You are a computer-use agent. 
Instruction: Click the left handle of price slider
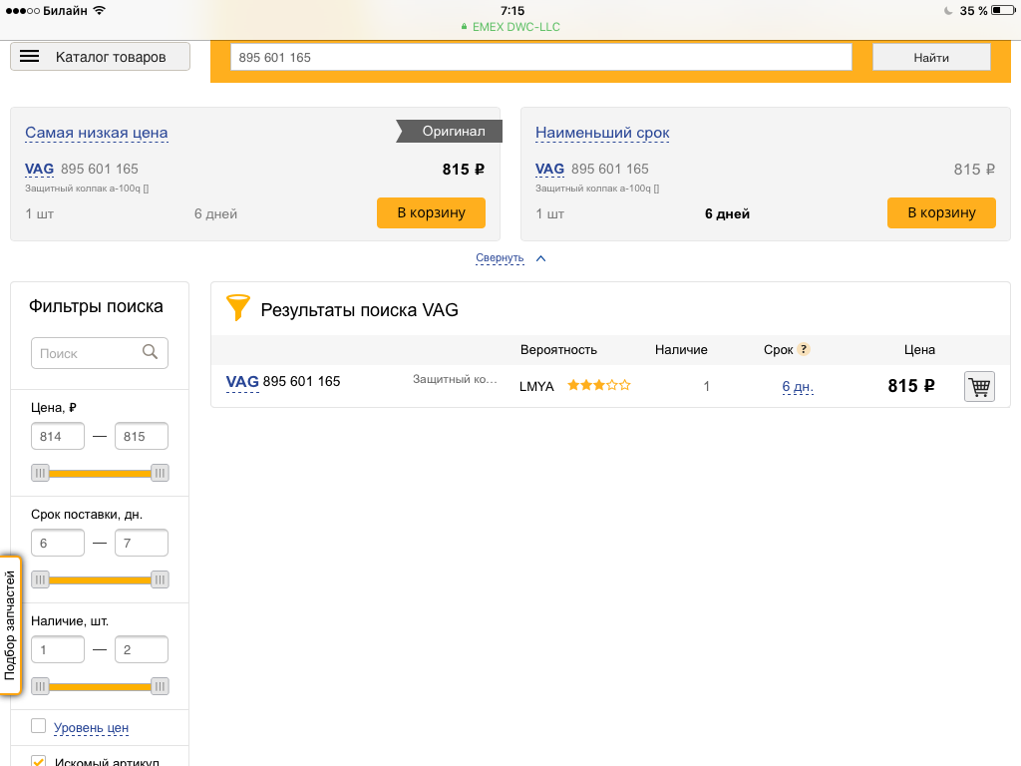pos(40,473)
